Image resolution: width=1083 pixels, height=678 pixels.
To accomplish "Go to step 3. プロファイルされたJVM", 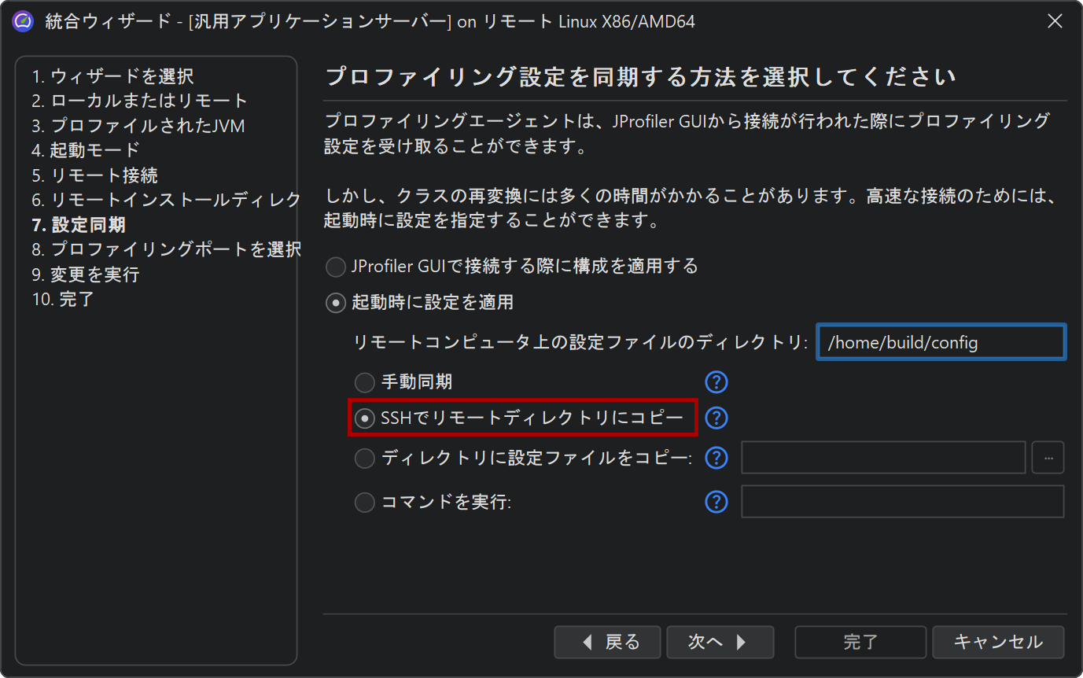I will tap(138, 126).
